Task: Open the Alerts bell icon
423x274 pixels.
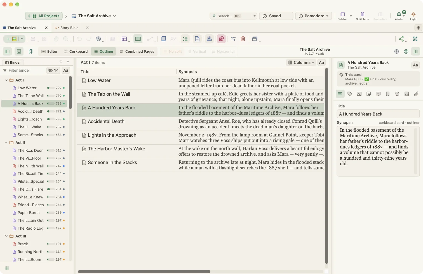Action: 399,16
